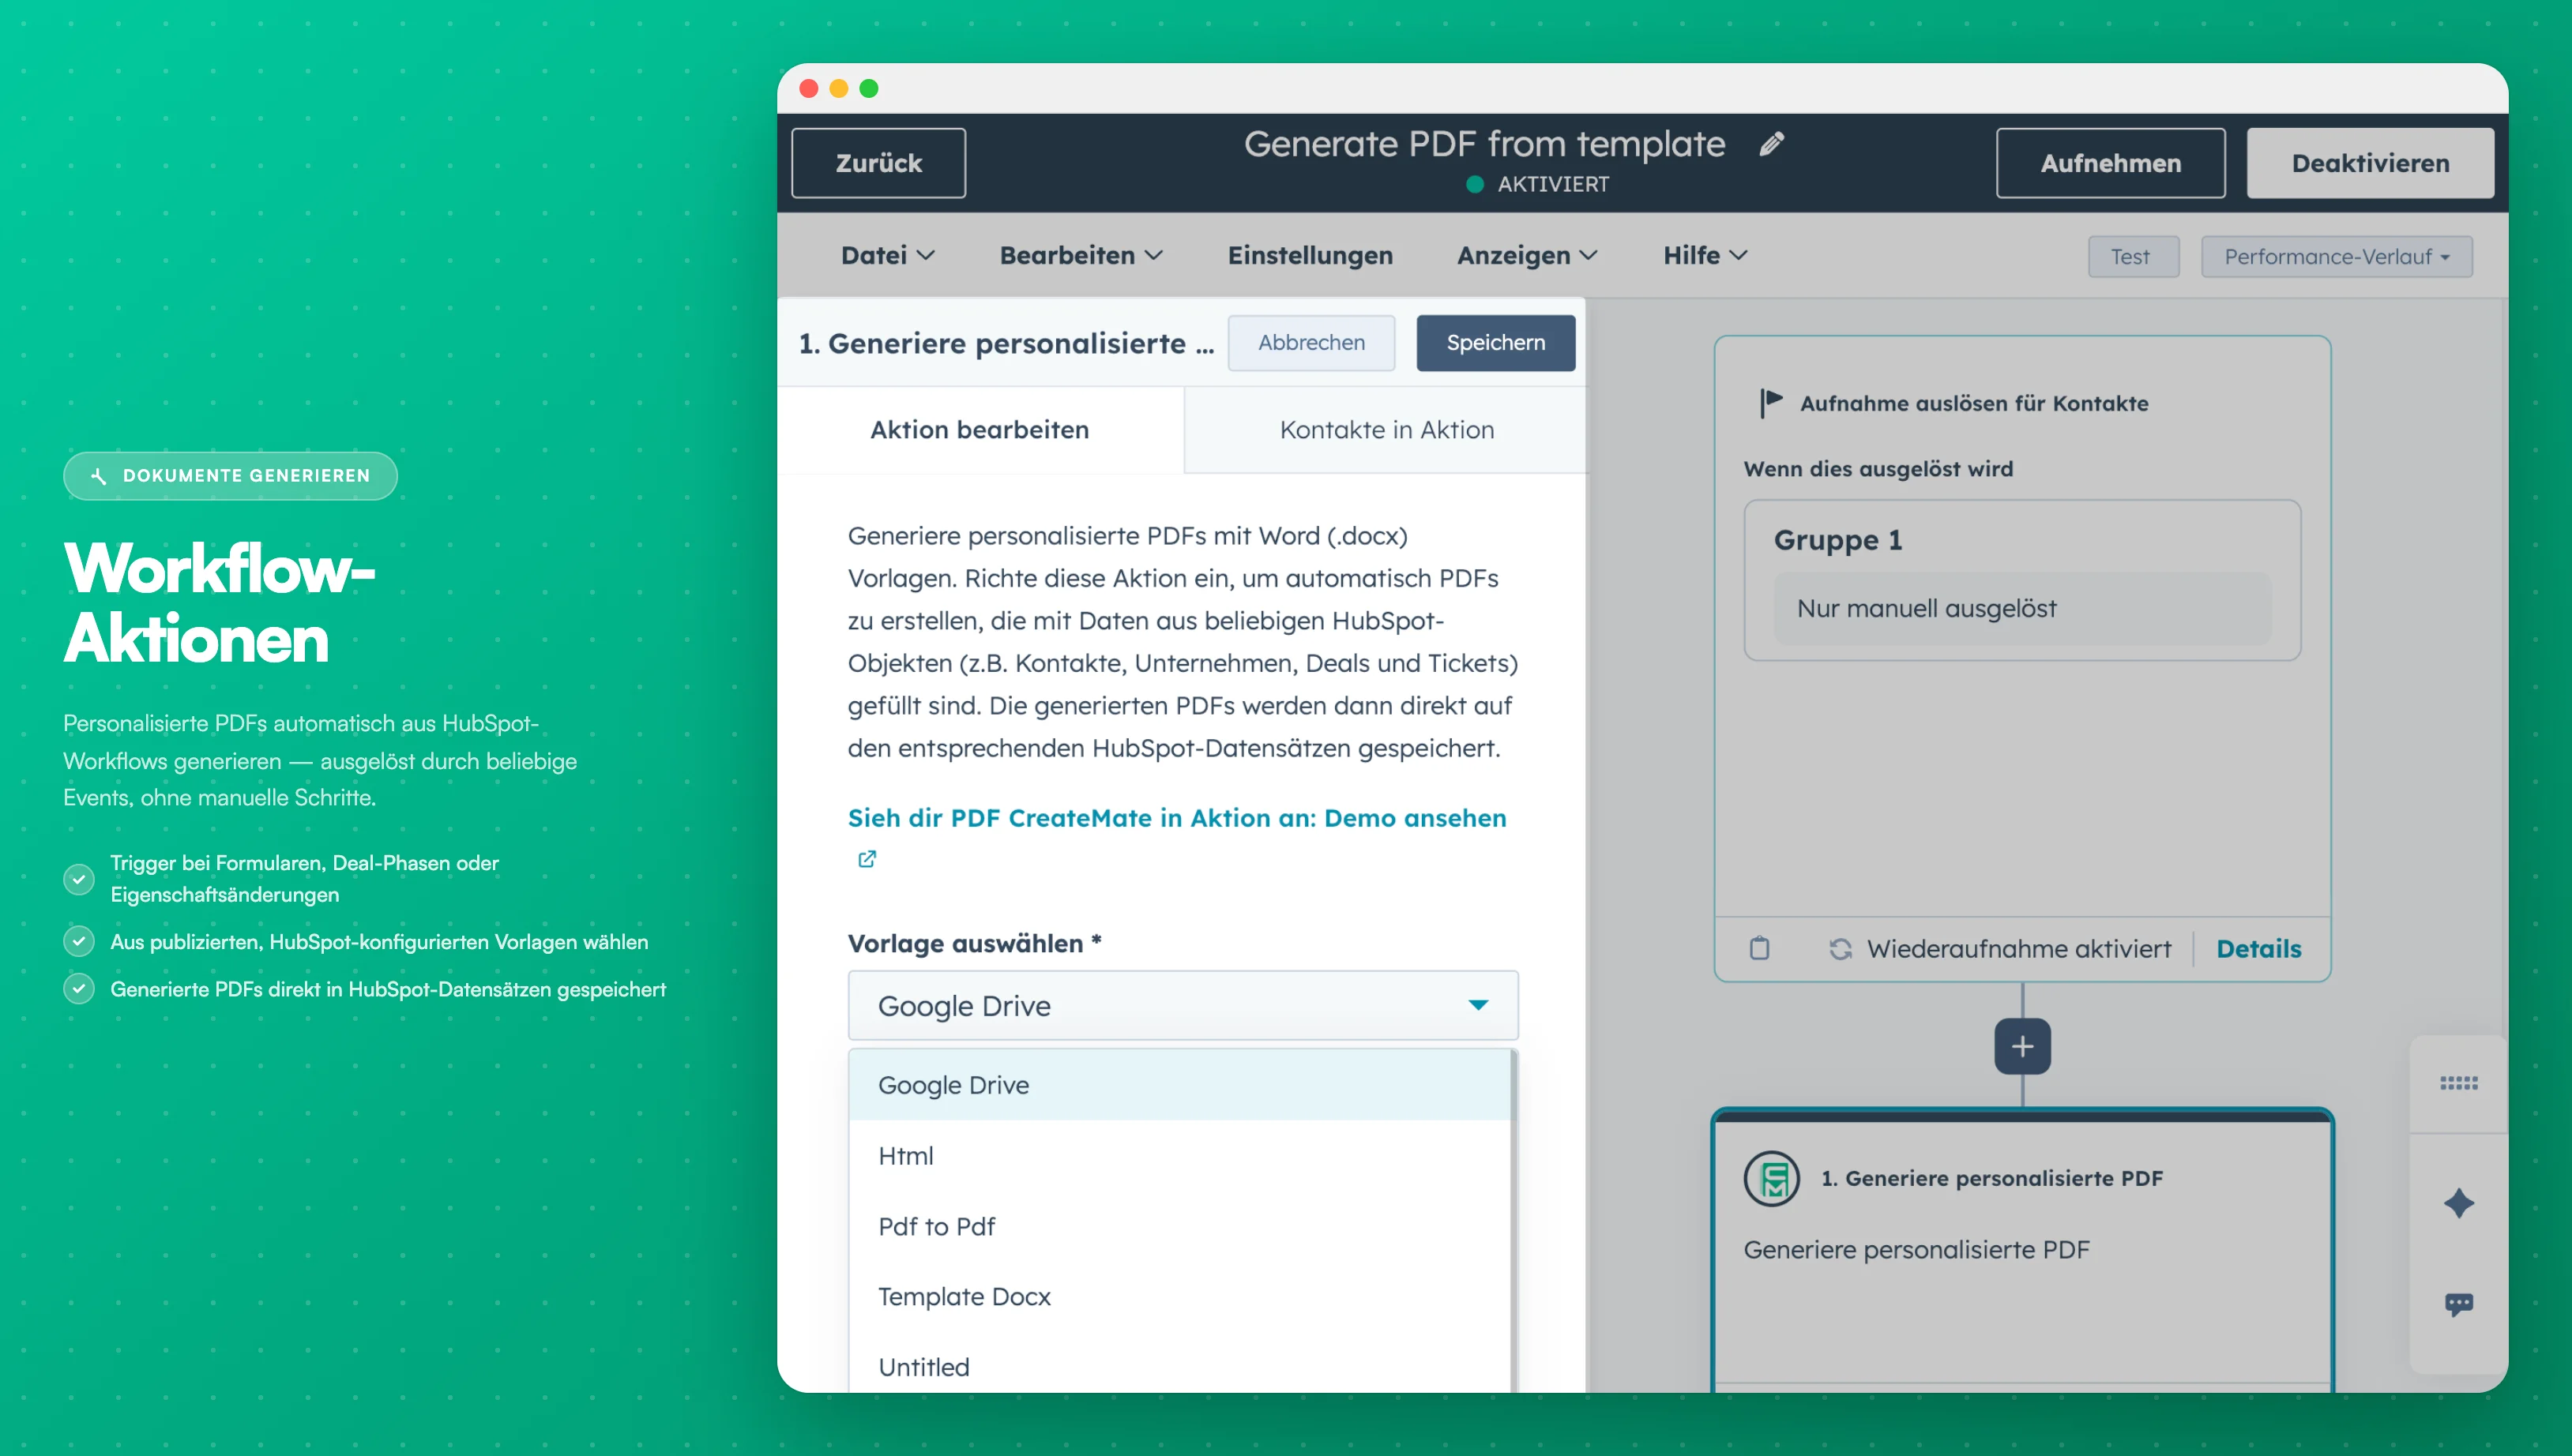Click the yellow window minimize dot
Image resolution: width=2572 pixels, height=1456 pixels.
(x=840, y=89)
